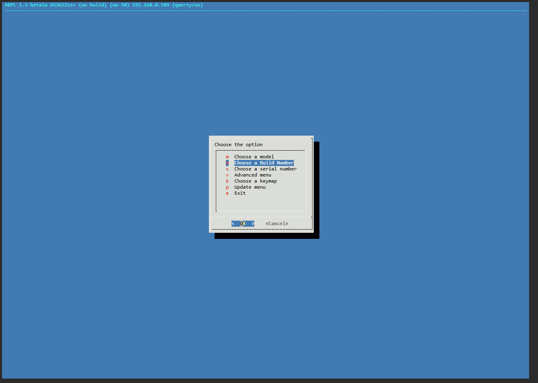Screen dimensions: 538x383
Task: Click the red "p" hotkey letter
Action: 227,187
